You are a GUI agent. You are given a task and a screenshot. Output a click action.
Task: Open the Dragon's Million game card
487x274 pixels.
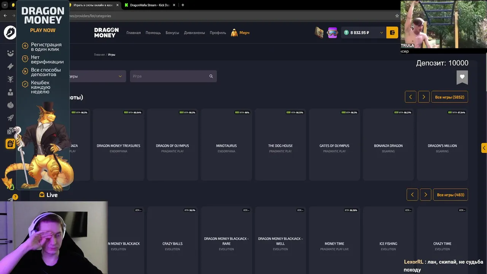pyautogui.click(x=442, y=145)
